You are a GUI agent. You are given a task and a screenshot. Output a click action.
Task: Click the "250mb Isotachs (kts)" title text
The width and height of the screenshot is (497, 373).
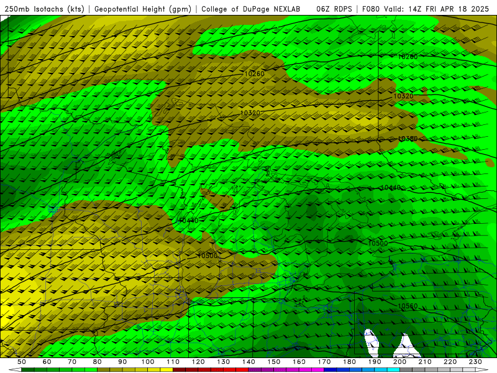(x=44, y=9)
